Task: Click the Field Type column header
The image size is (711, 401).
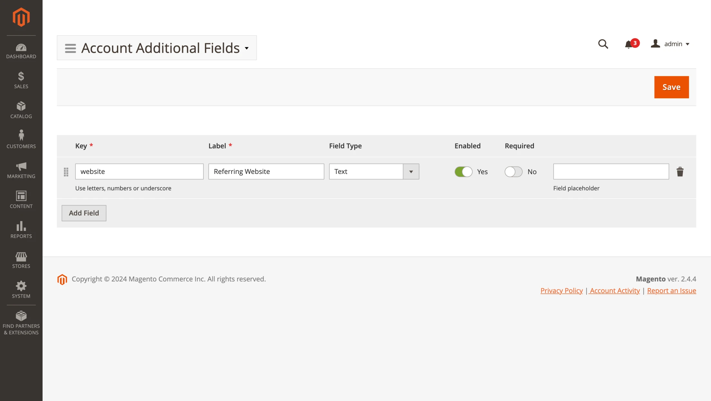Action: click(x=345, y=146)
